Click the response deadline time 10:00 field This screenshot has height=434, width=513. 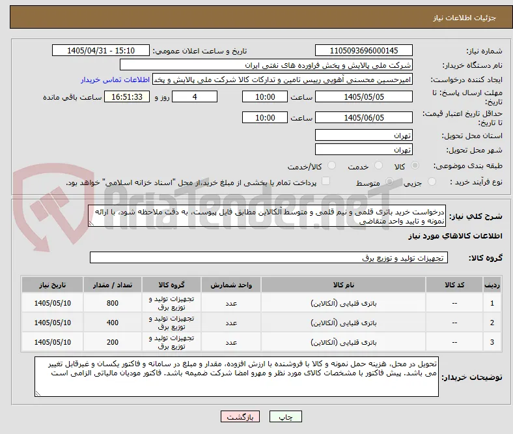(265, 96)
